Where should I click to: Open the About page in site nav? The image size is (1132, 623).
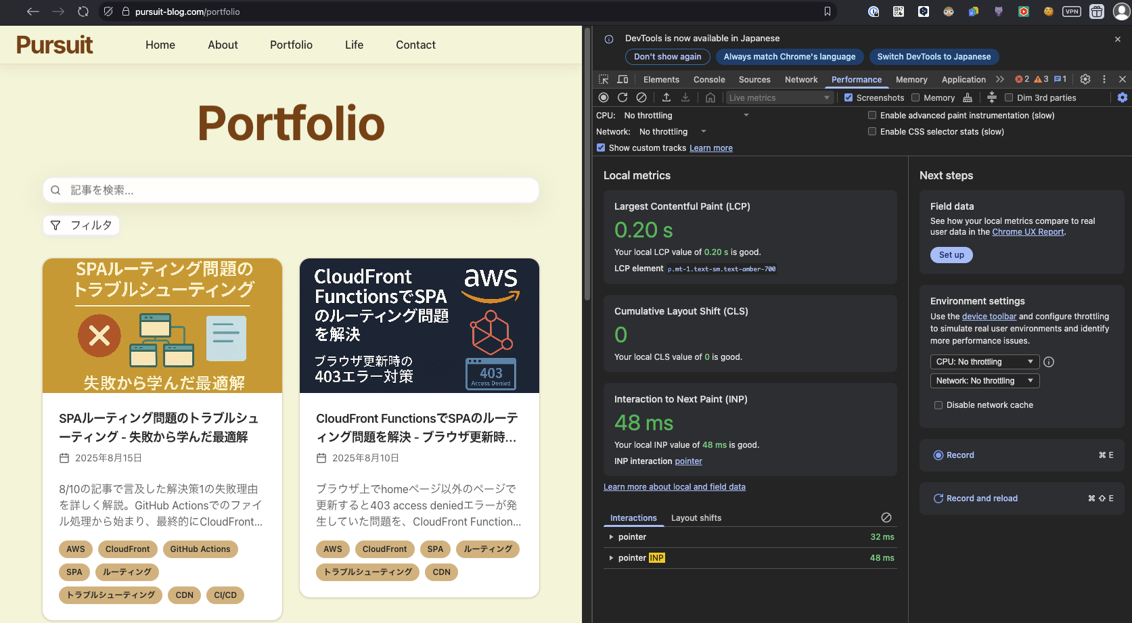coord(223,45)
